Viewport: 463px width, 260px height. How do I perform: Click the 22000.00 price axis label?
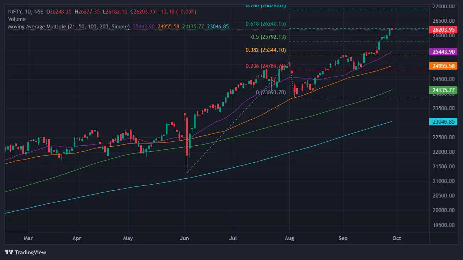444,152
